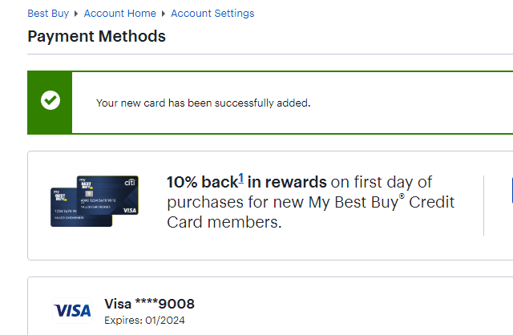Click arrow before Account Settings breadcrumb
The image size is (513, 335).
point(164,14)
